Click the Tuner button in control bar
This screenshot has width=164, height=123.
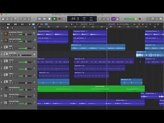tap(104, 19)
